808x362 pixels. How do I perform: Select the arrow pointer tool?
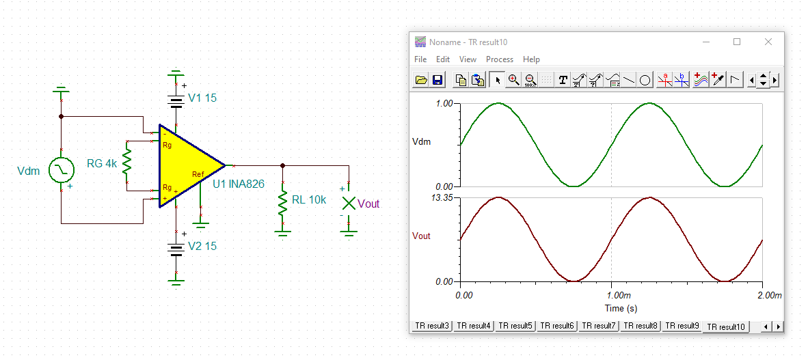tap(497, 80)
